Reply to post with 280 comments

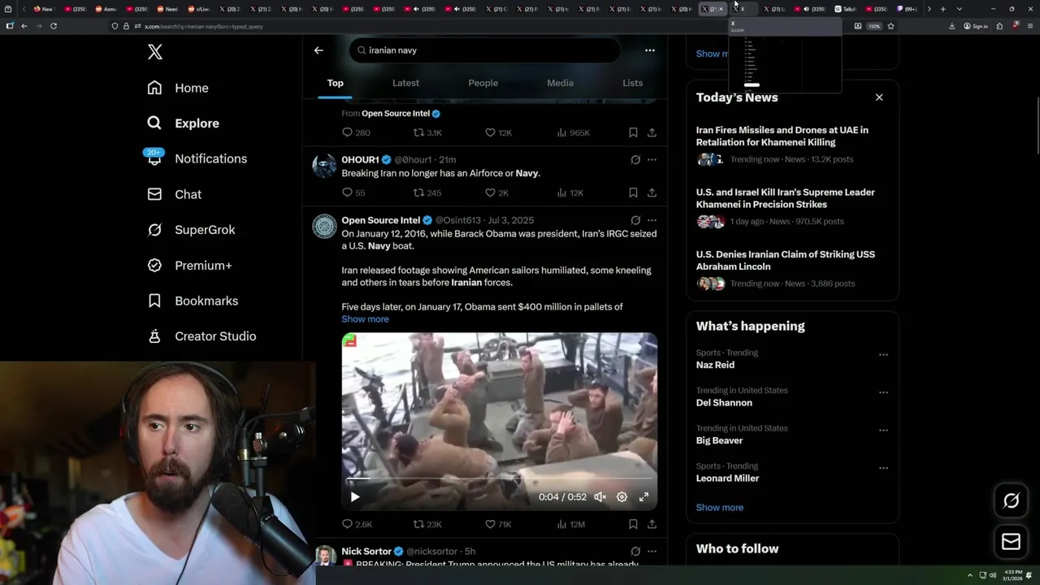click(356, 132)
